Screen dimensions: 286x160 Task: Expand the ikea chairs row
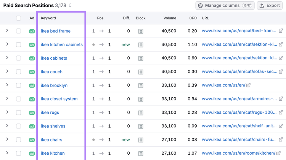pyautogui.click(x=7, y=139)
